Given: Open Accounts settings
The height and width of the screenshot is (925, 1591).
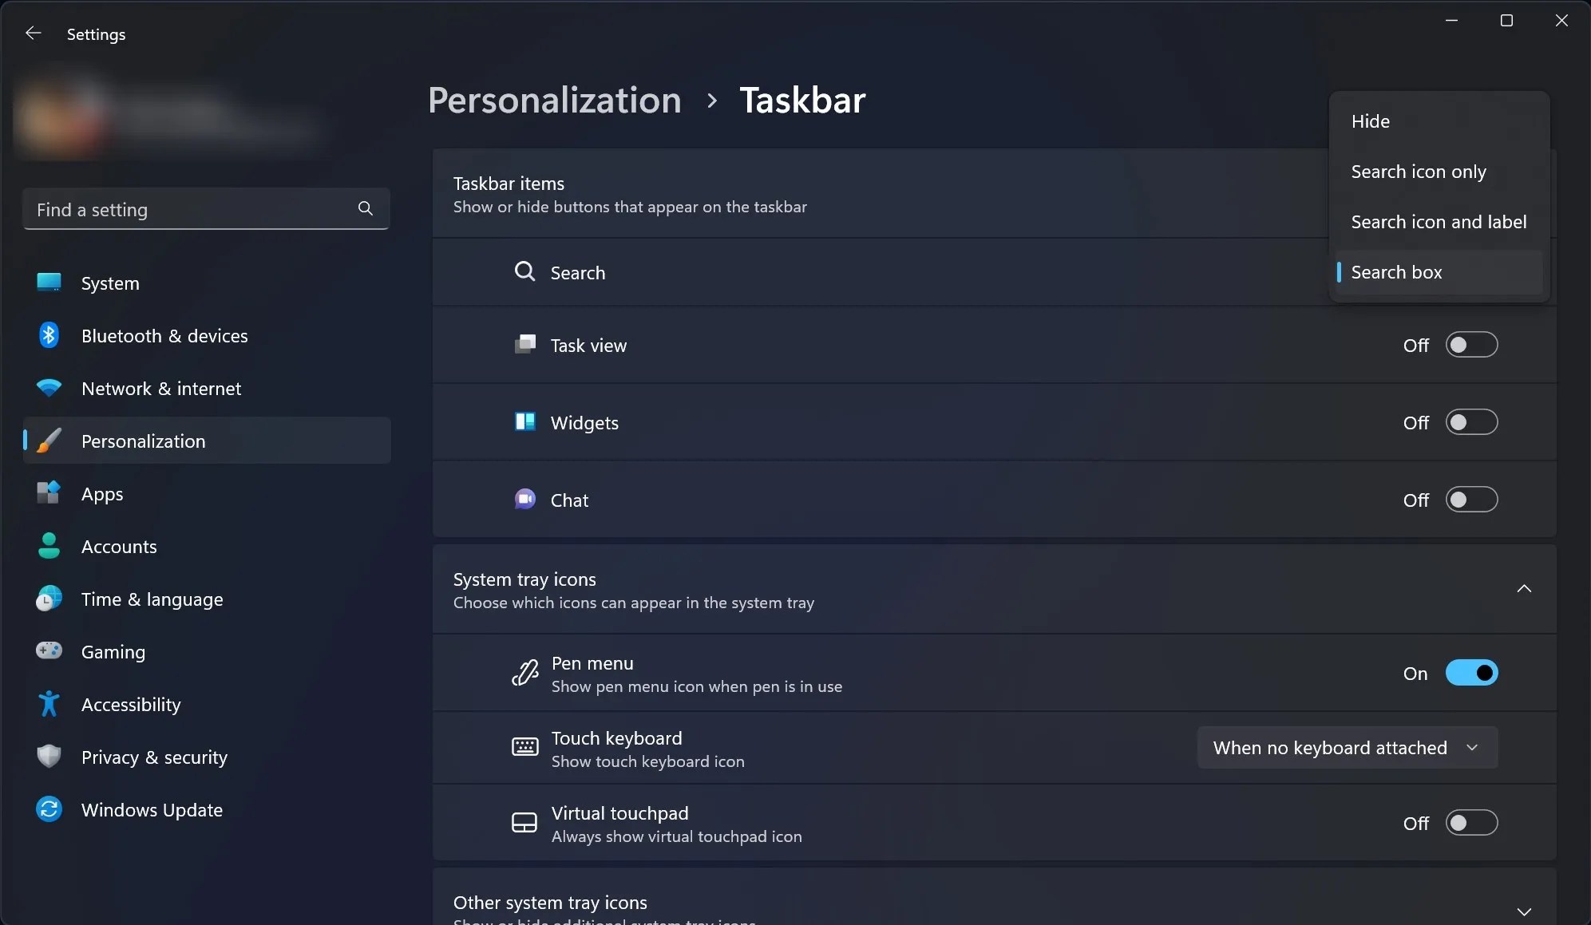Looking at the screenshot, I should pyautogui.click(x=118, y=546).
